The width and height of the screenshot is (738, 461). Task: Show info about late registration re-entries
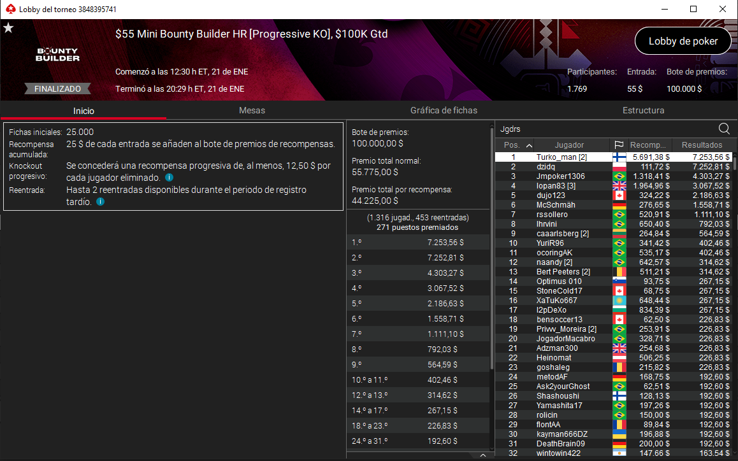click(100, 202)
